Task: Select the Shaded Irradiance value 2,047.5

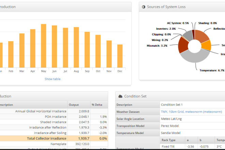Action: (x=84, y=122)
